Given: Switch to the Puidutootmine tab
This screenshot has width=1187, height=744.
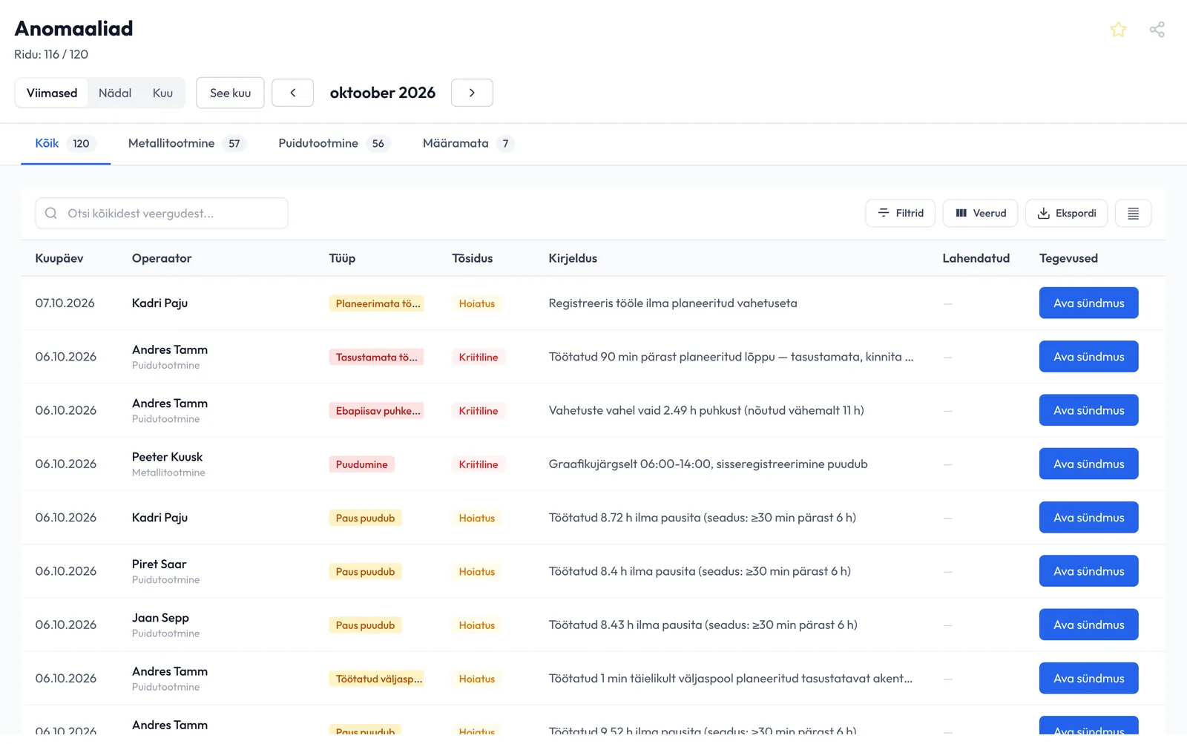Looking at the screenshot, I should click(334, 143).
